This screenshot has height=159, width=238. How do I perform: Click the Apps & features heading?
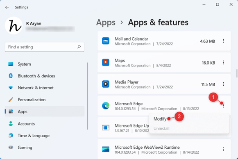[x=158, y=22]
